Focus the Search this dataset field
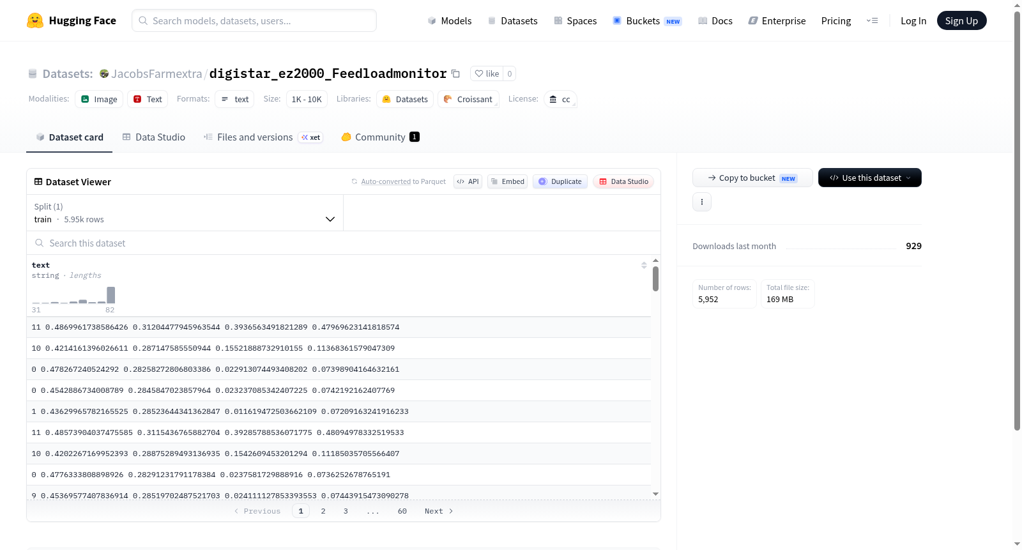 pyautogui.click(x=344, y=243)
